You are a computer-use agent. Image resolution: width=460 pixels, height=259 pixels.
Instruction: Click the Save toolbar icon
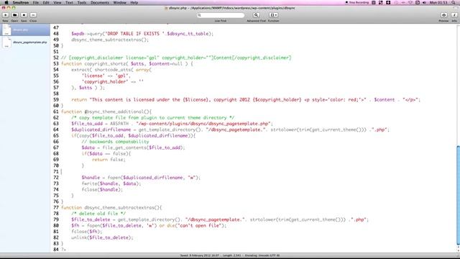pyautogui.click(x=24, y=15)
